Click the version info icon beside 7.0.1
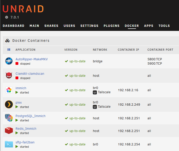 (7, 17)
